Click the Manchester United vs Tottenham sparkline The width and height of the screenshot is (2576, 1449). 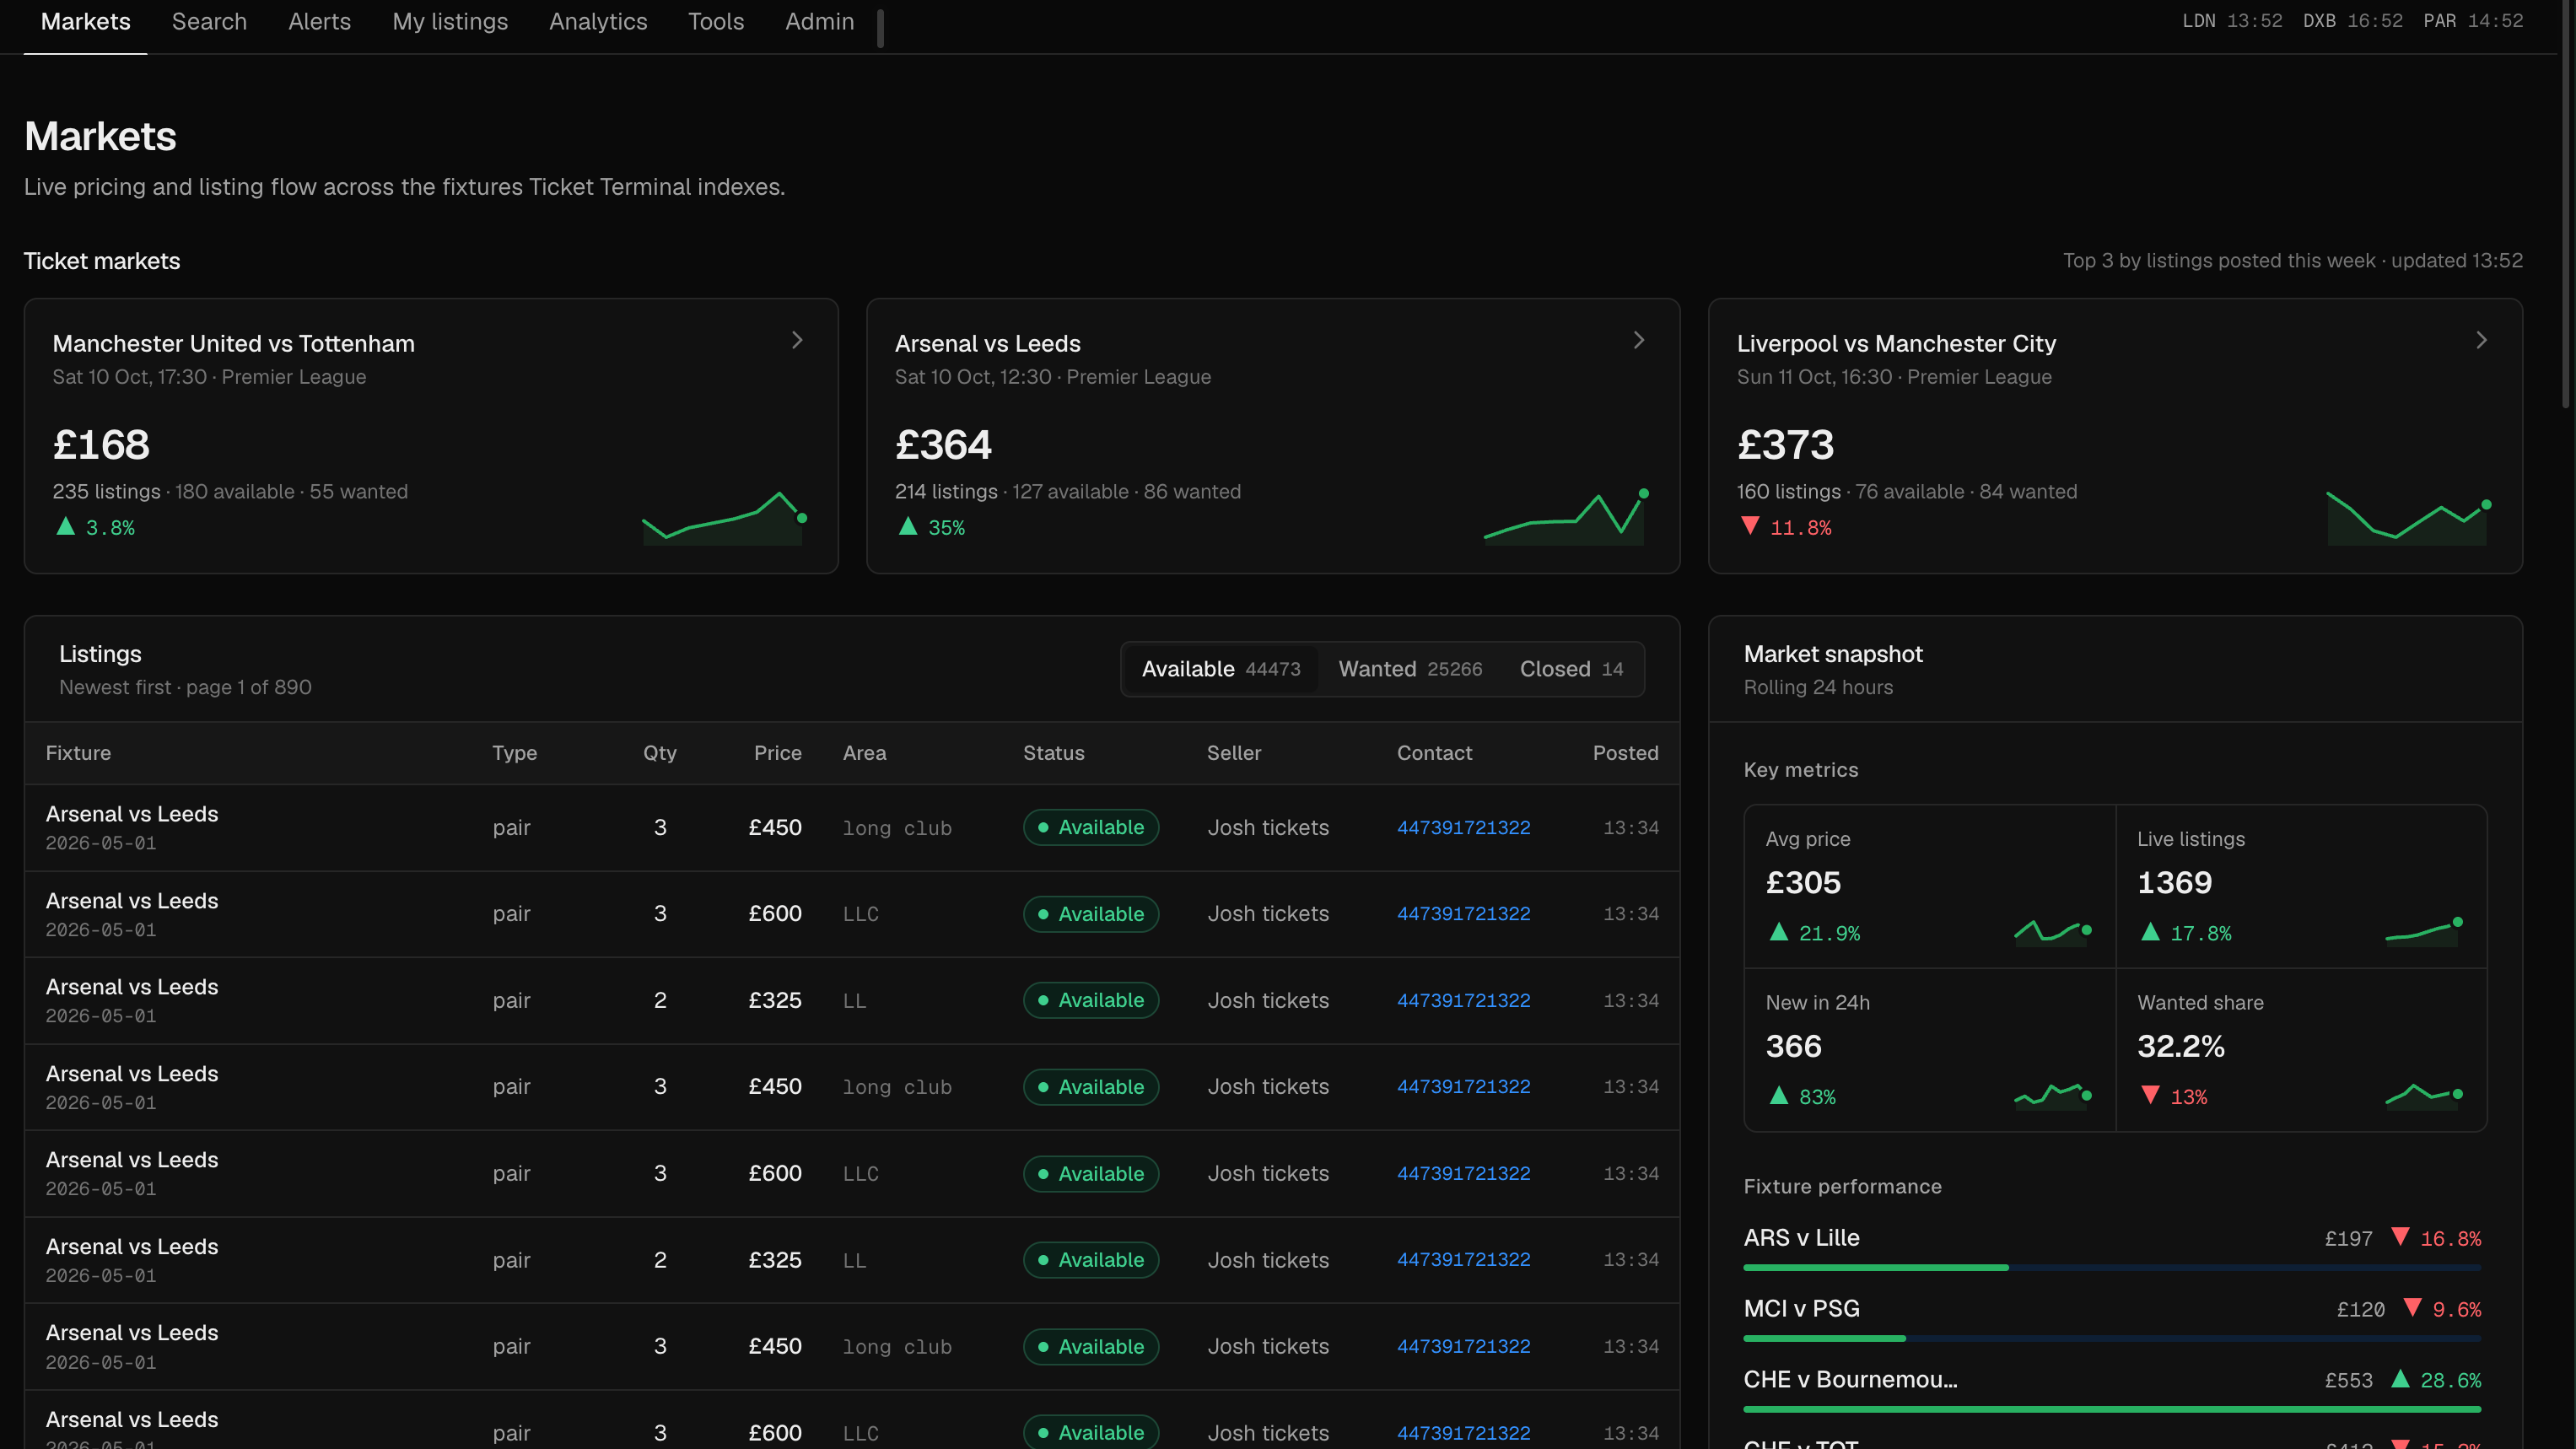click(x=724, y=516)
